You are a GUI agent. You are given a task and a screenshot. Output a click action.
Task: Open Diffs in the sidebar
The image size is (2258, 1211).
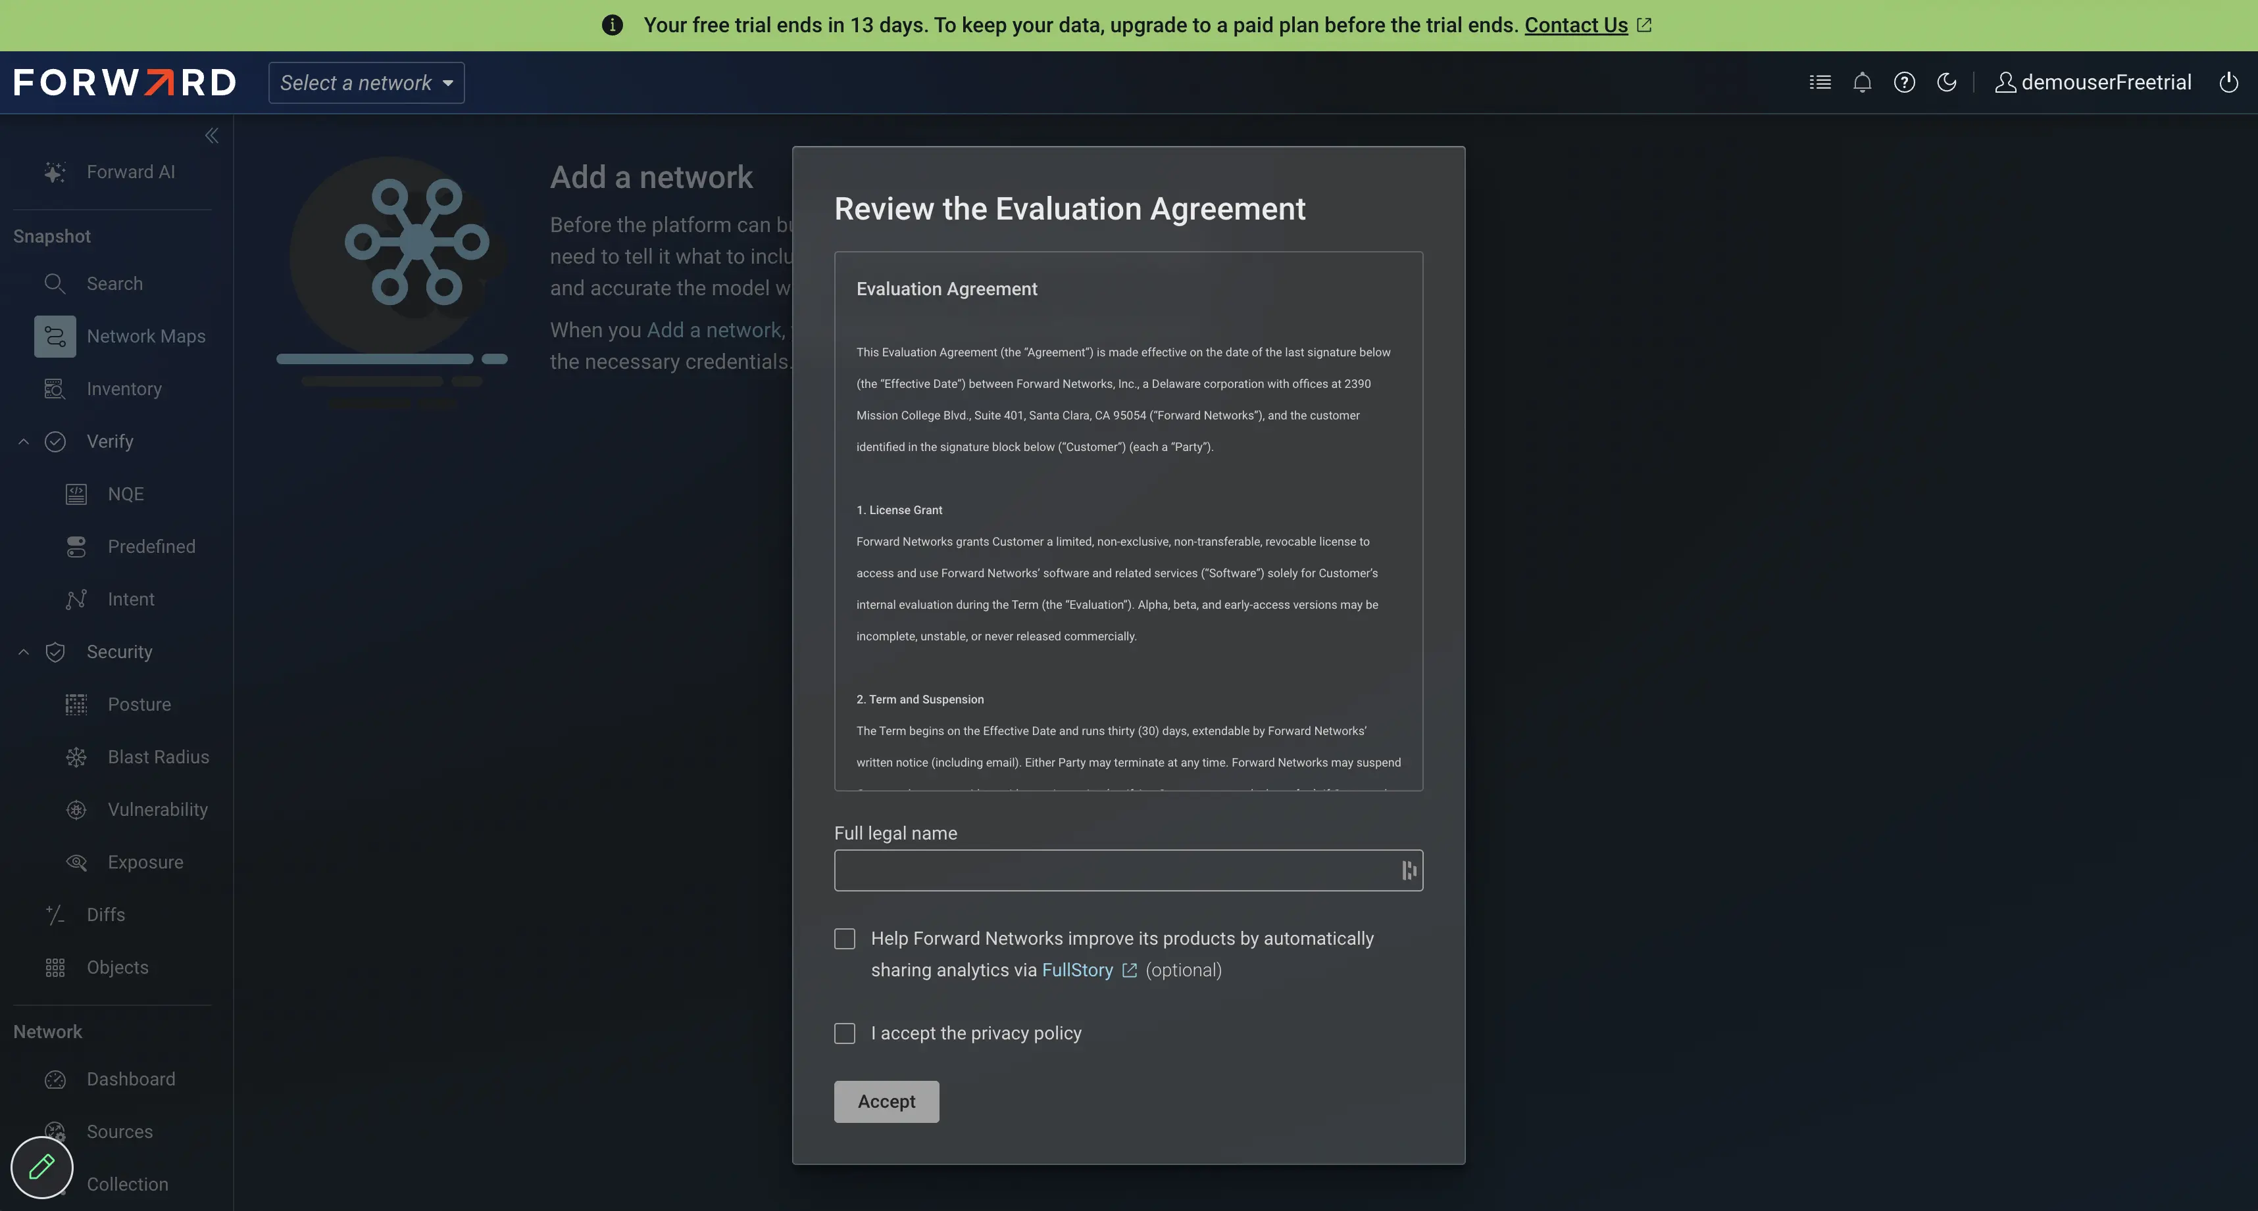coord(106,914)
